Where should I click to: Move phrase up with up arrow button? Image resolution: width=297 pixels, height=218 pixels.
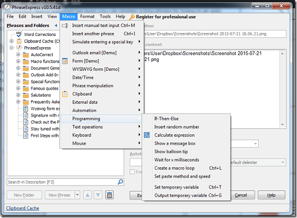click(x=88, y=195)
